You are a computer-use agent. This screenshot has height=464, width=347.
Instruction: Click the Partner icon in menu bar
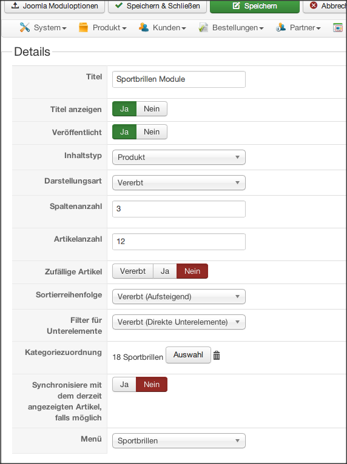click(281, 27)
